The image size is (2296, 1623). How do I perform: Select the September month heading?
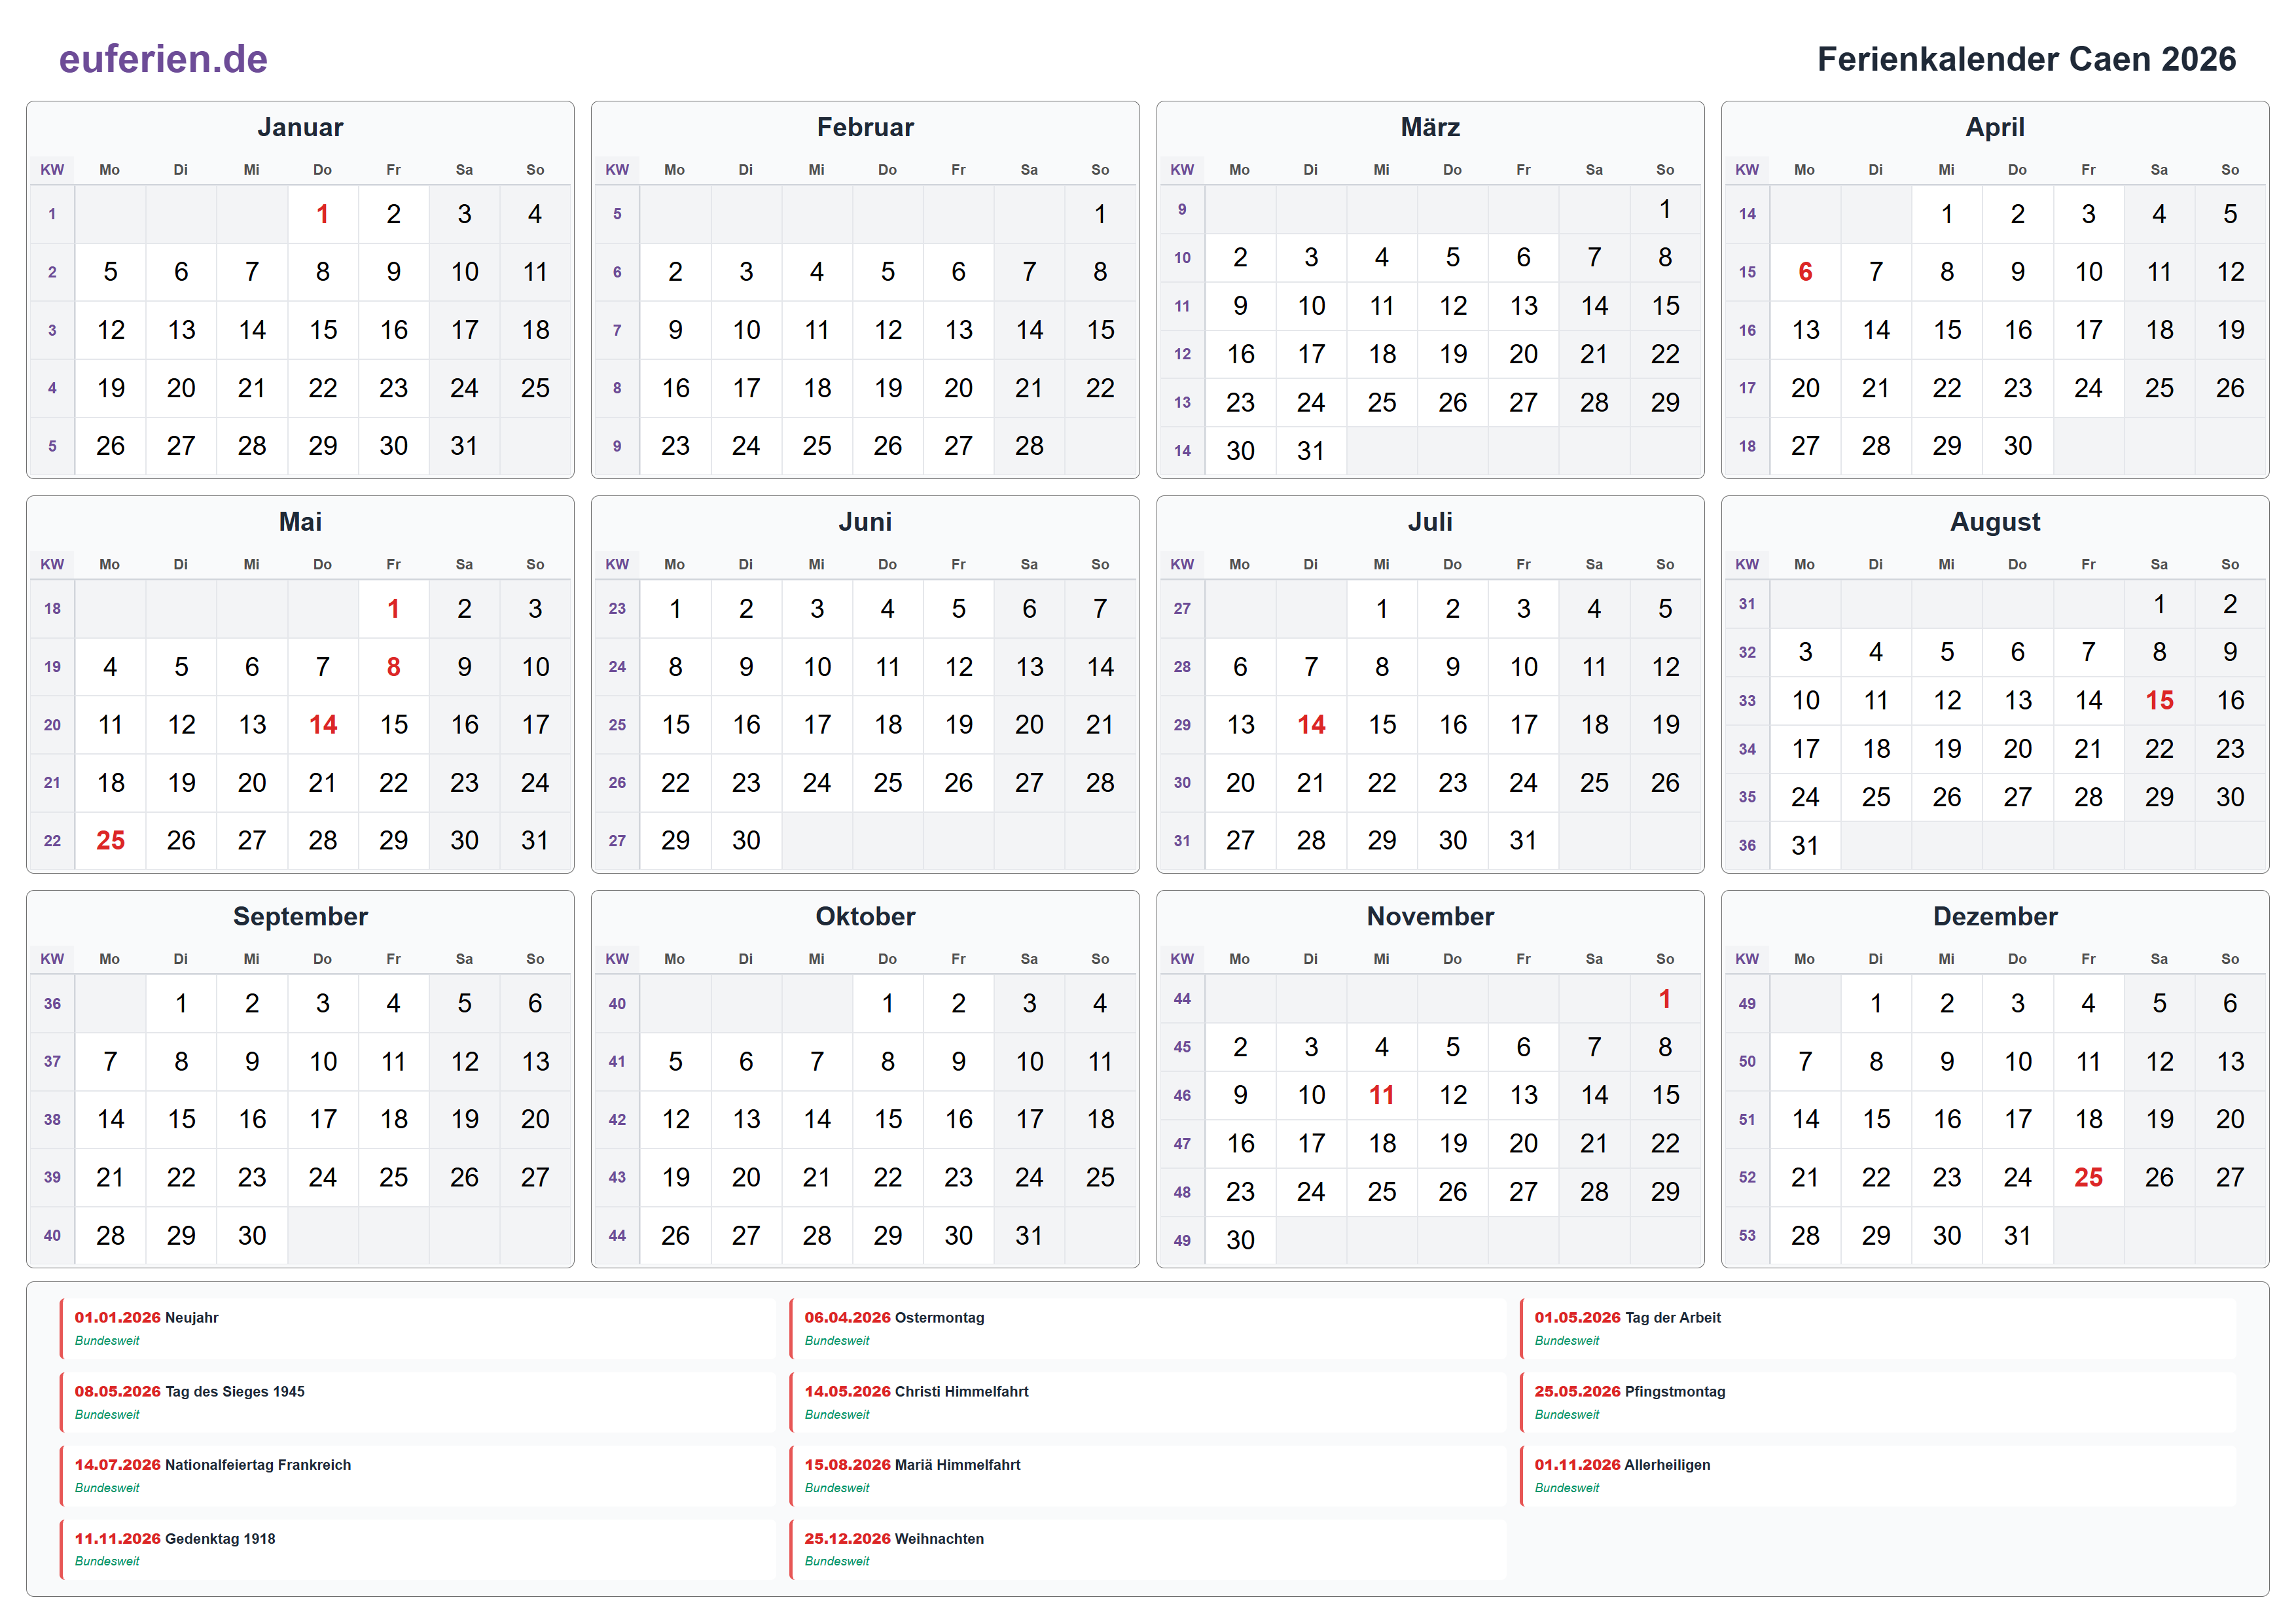pos(300,916)
